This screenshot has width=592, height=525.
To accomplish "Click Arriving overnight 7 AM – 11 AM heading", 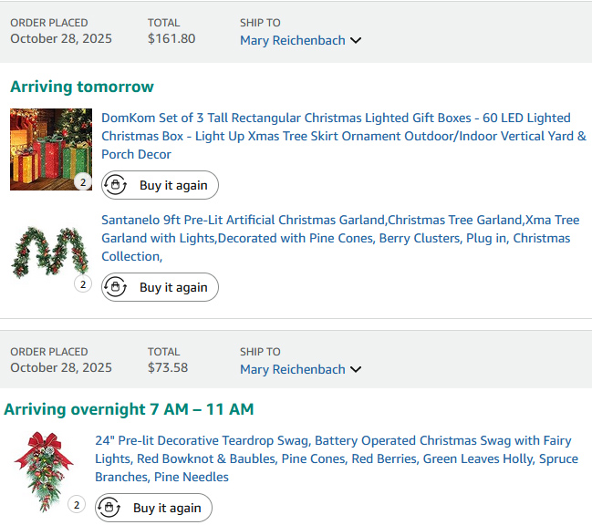I will coord(129,409).
